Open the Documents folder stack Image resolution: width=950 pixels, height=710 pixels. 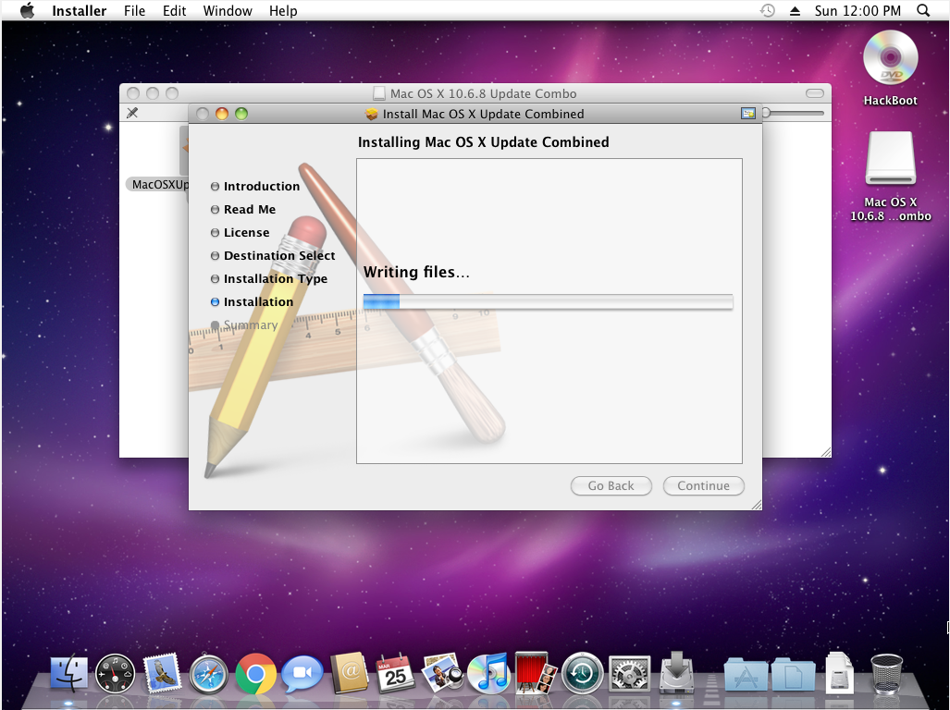[794, 674]
